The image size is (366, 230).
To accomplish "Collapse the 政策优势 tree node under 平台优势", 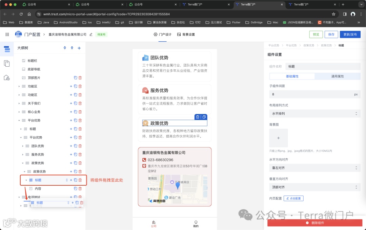I will 23,163.
